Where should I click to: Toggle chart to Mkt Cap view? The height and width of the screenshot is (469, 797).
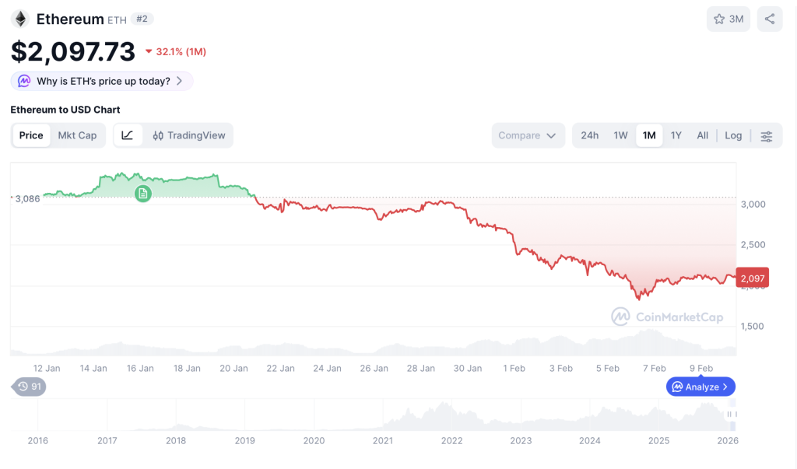click(77, 135)
